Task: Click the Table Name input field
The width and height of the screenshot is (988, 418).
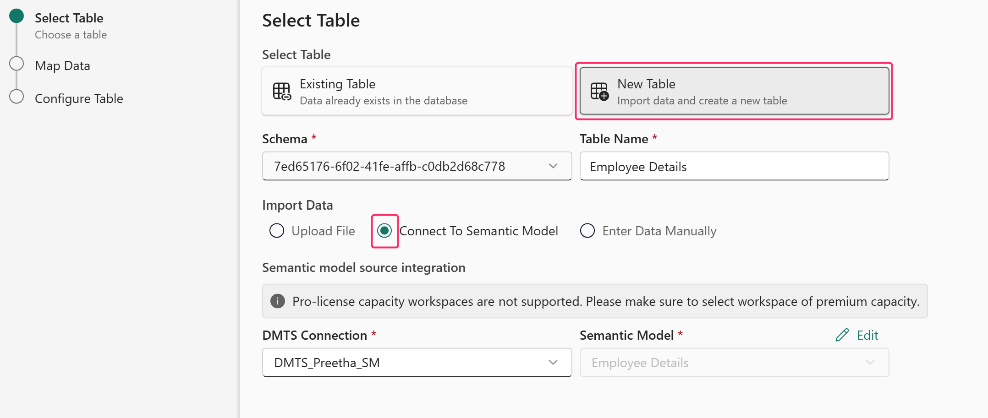Action: point(734,167)
